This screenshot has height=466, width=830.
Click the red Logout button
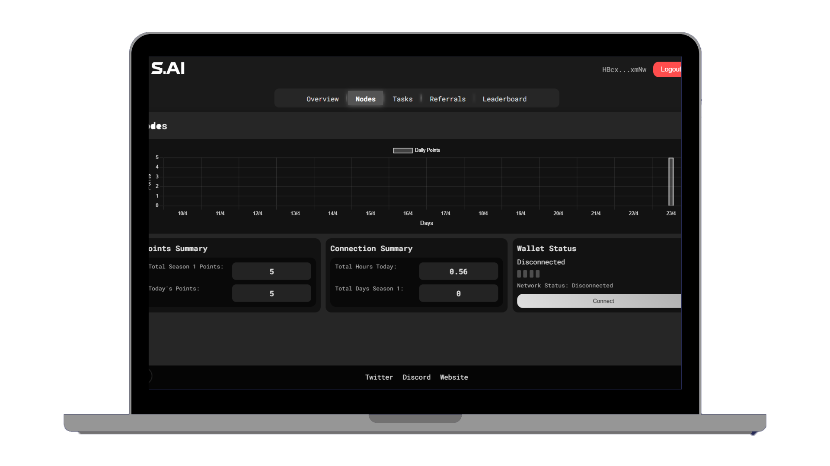click(x=668, y=69)
